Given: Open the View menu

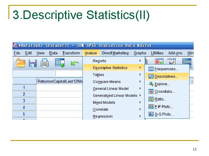Looking at the screenshot, I should [x=40, y=53].
